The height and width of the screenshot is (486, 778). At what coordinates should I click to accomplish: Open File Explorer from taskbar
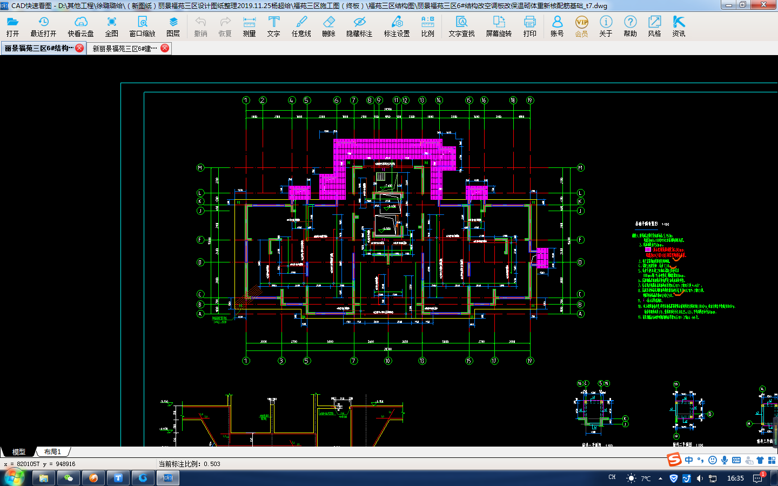click(44, 478)
